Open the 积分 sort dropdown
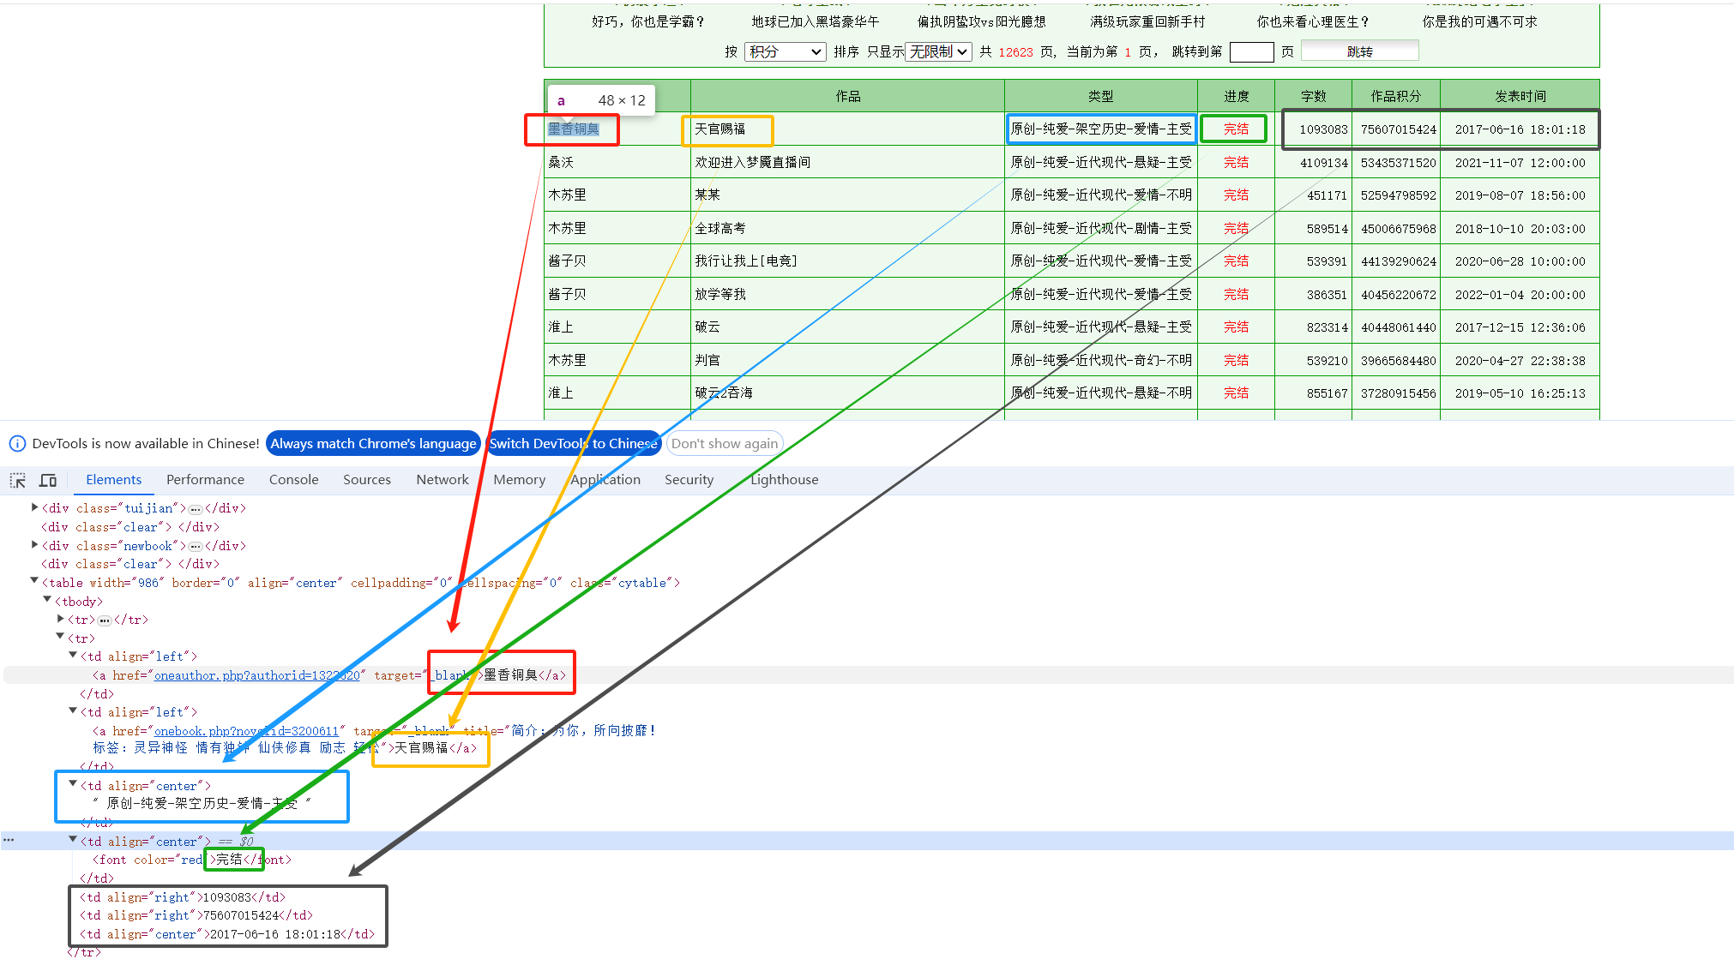 pyautogui.click(x=785, y=52)
